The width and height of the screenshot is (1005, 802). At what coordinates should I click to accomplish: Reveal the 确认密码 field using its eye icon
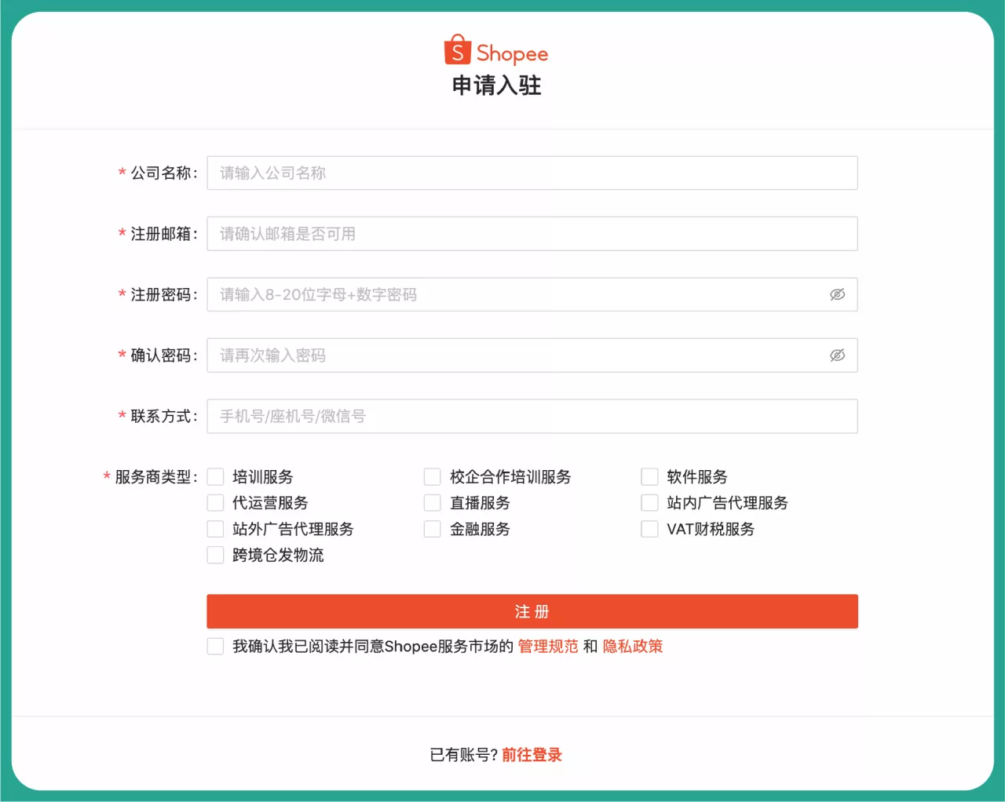click(837, 355)
